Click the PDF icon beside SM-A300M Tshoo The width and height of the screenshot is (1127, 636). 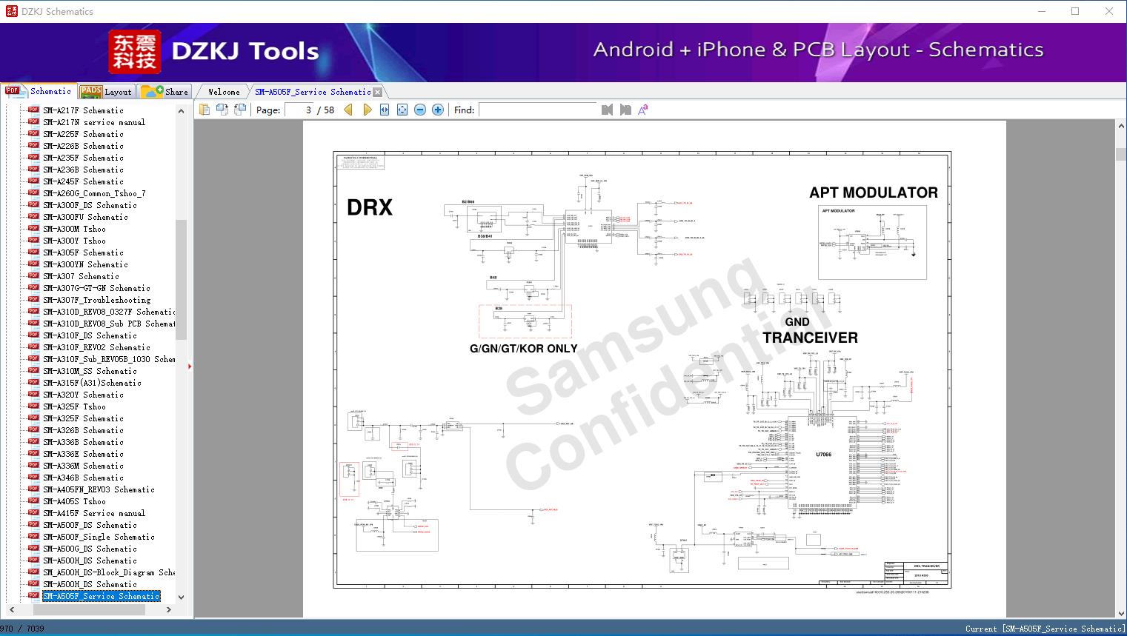pos(33,228)
